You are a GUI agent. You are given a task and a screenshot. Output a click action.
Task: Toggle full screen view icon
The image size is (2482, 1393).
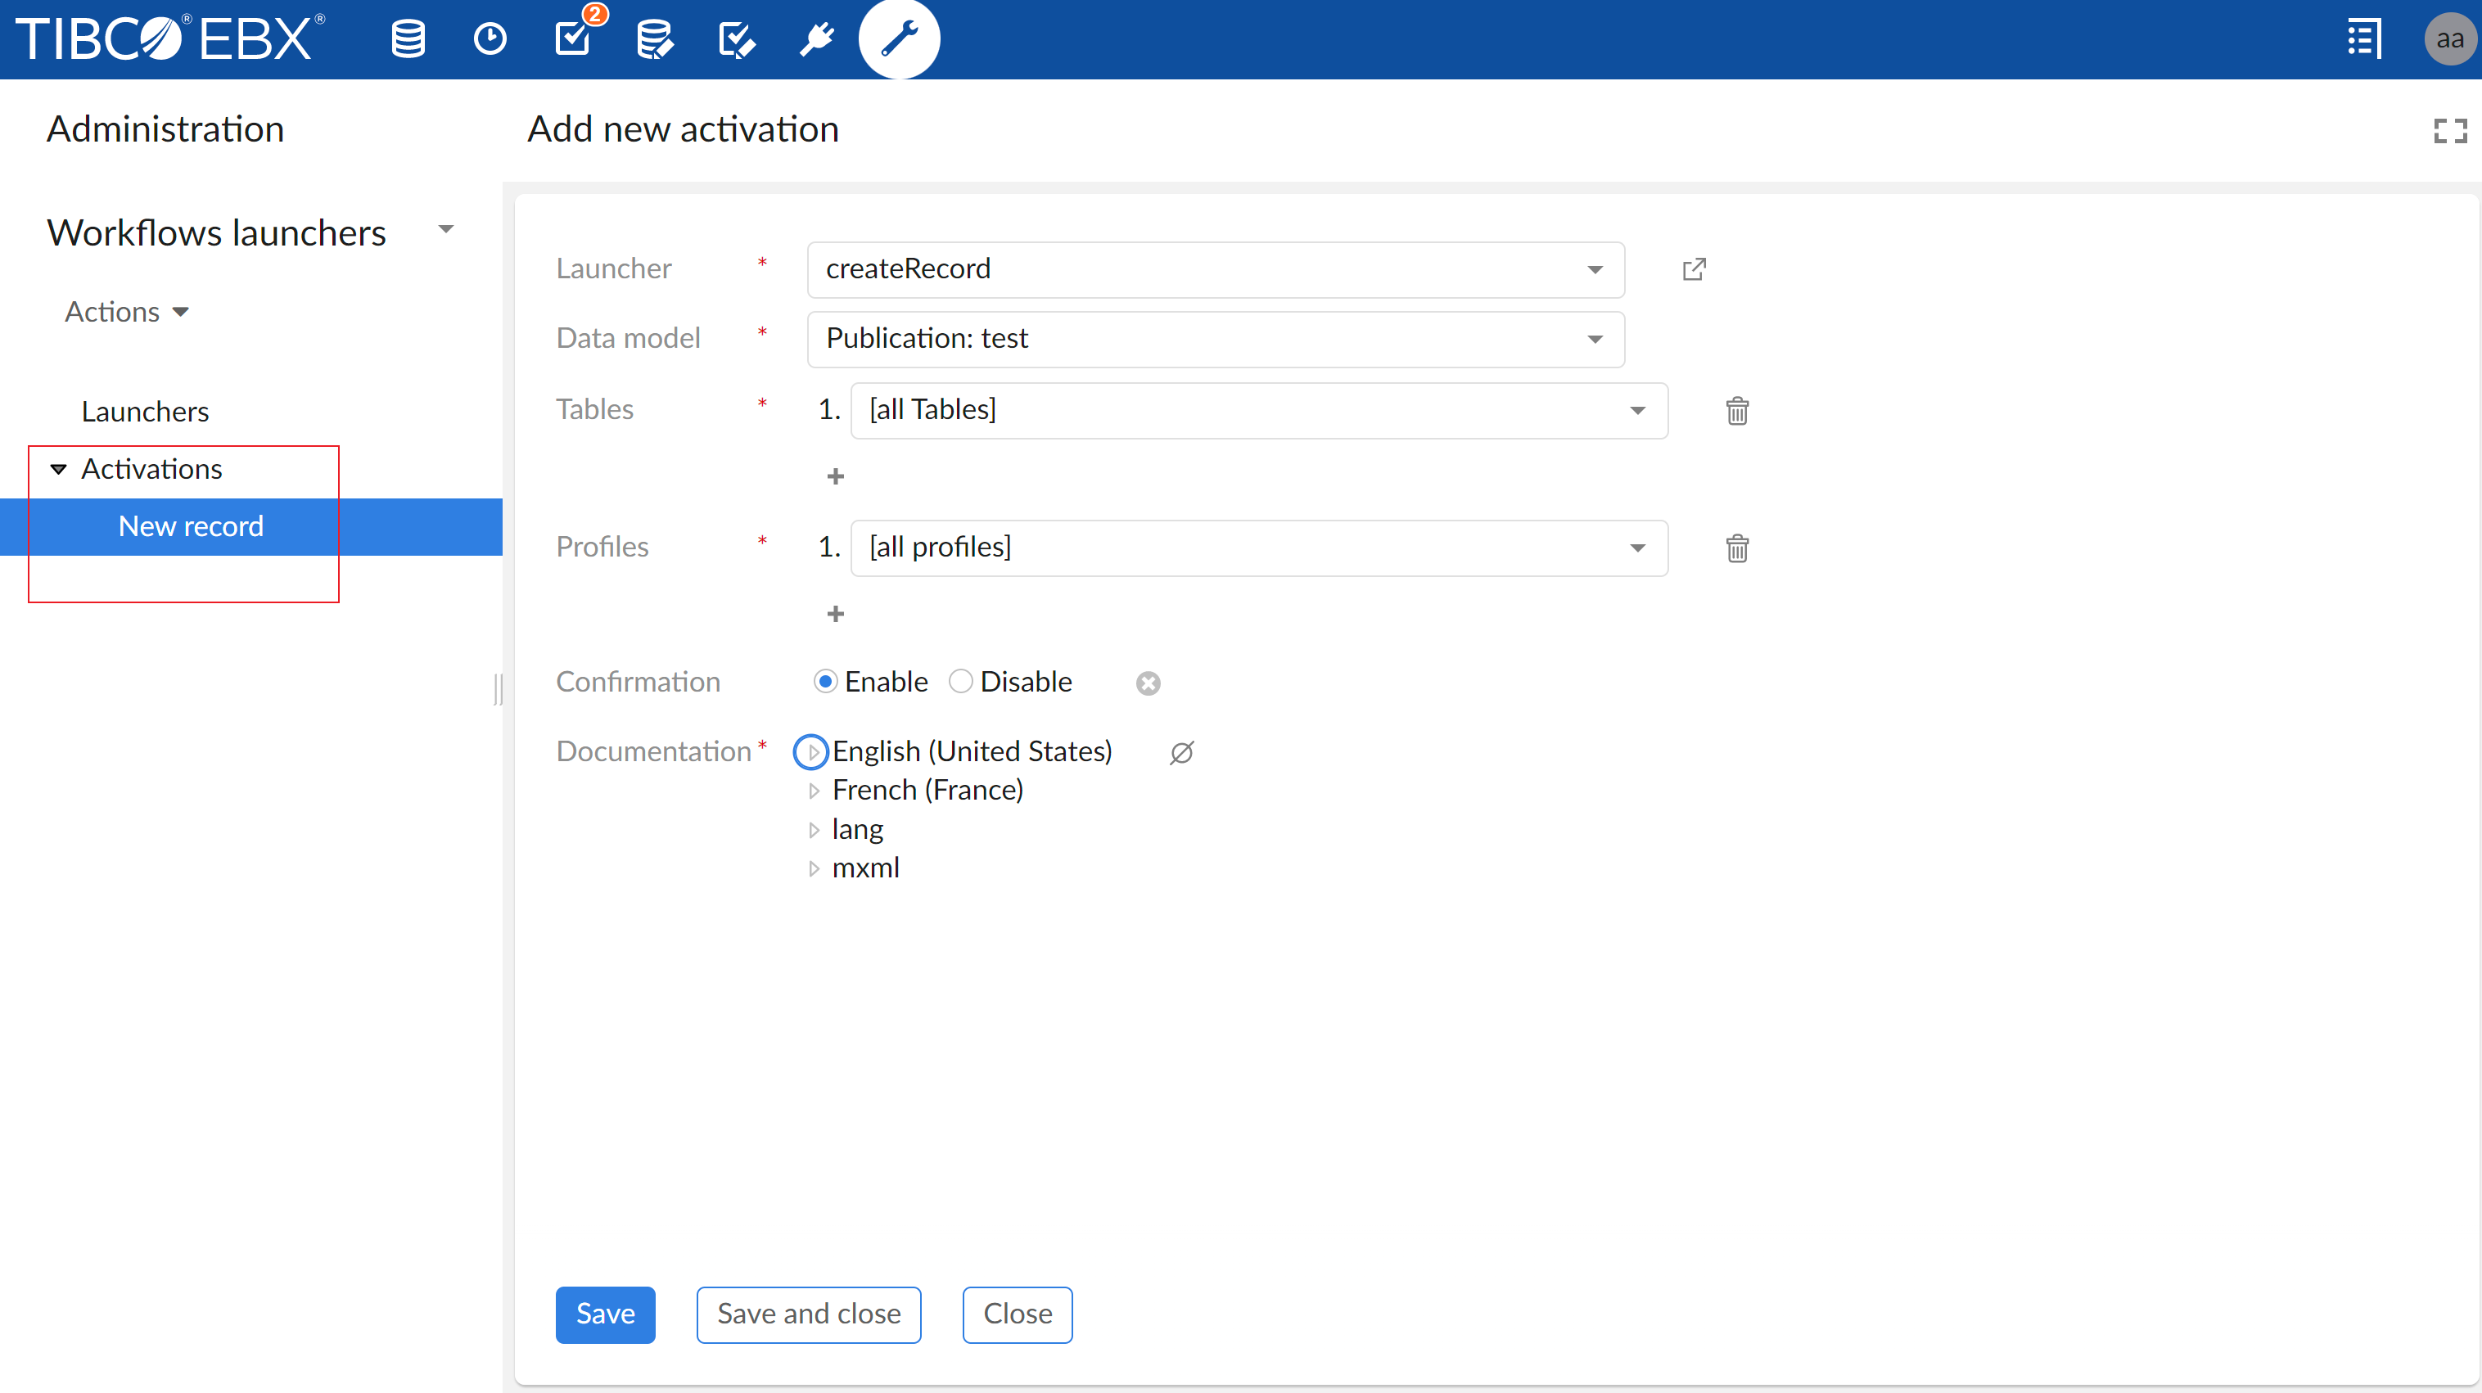point(2449,130)
